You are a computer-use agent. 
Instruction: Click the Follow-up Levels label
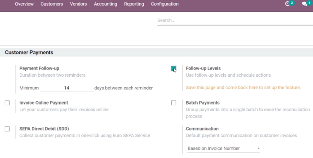(203, 68)
